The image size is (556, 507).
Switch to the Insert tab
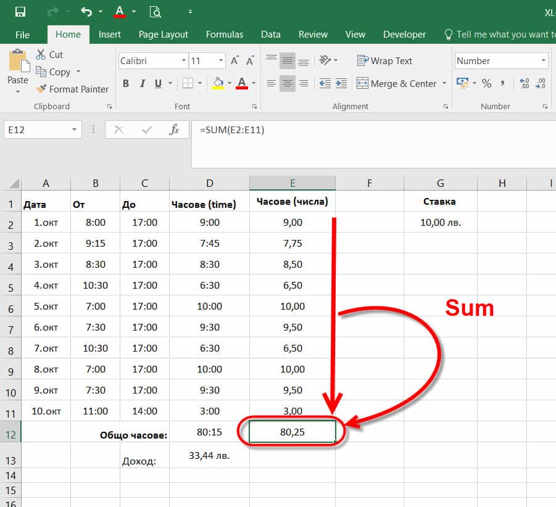click(110, 35)
